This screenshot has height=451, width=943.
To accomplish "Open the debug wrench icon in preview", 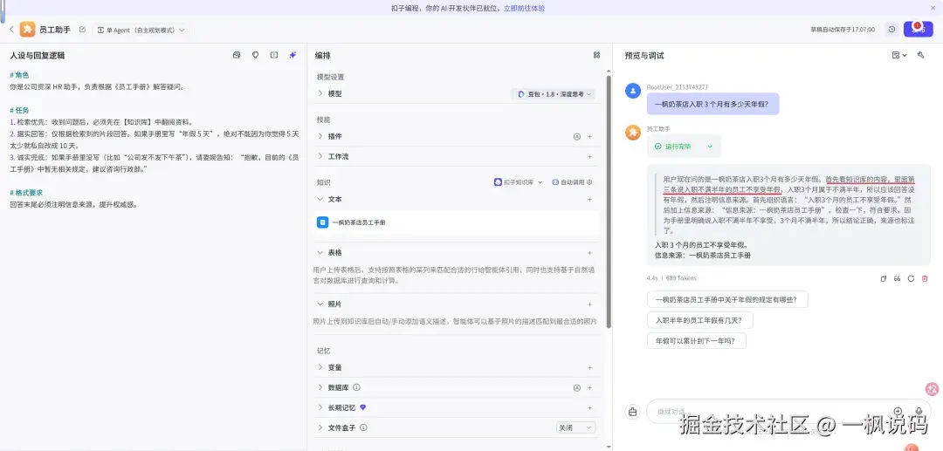I will (x=921, y=55).
